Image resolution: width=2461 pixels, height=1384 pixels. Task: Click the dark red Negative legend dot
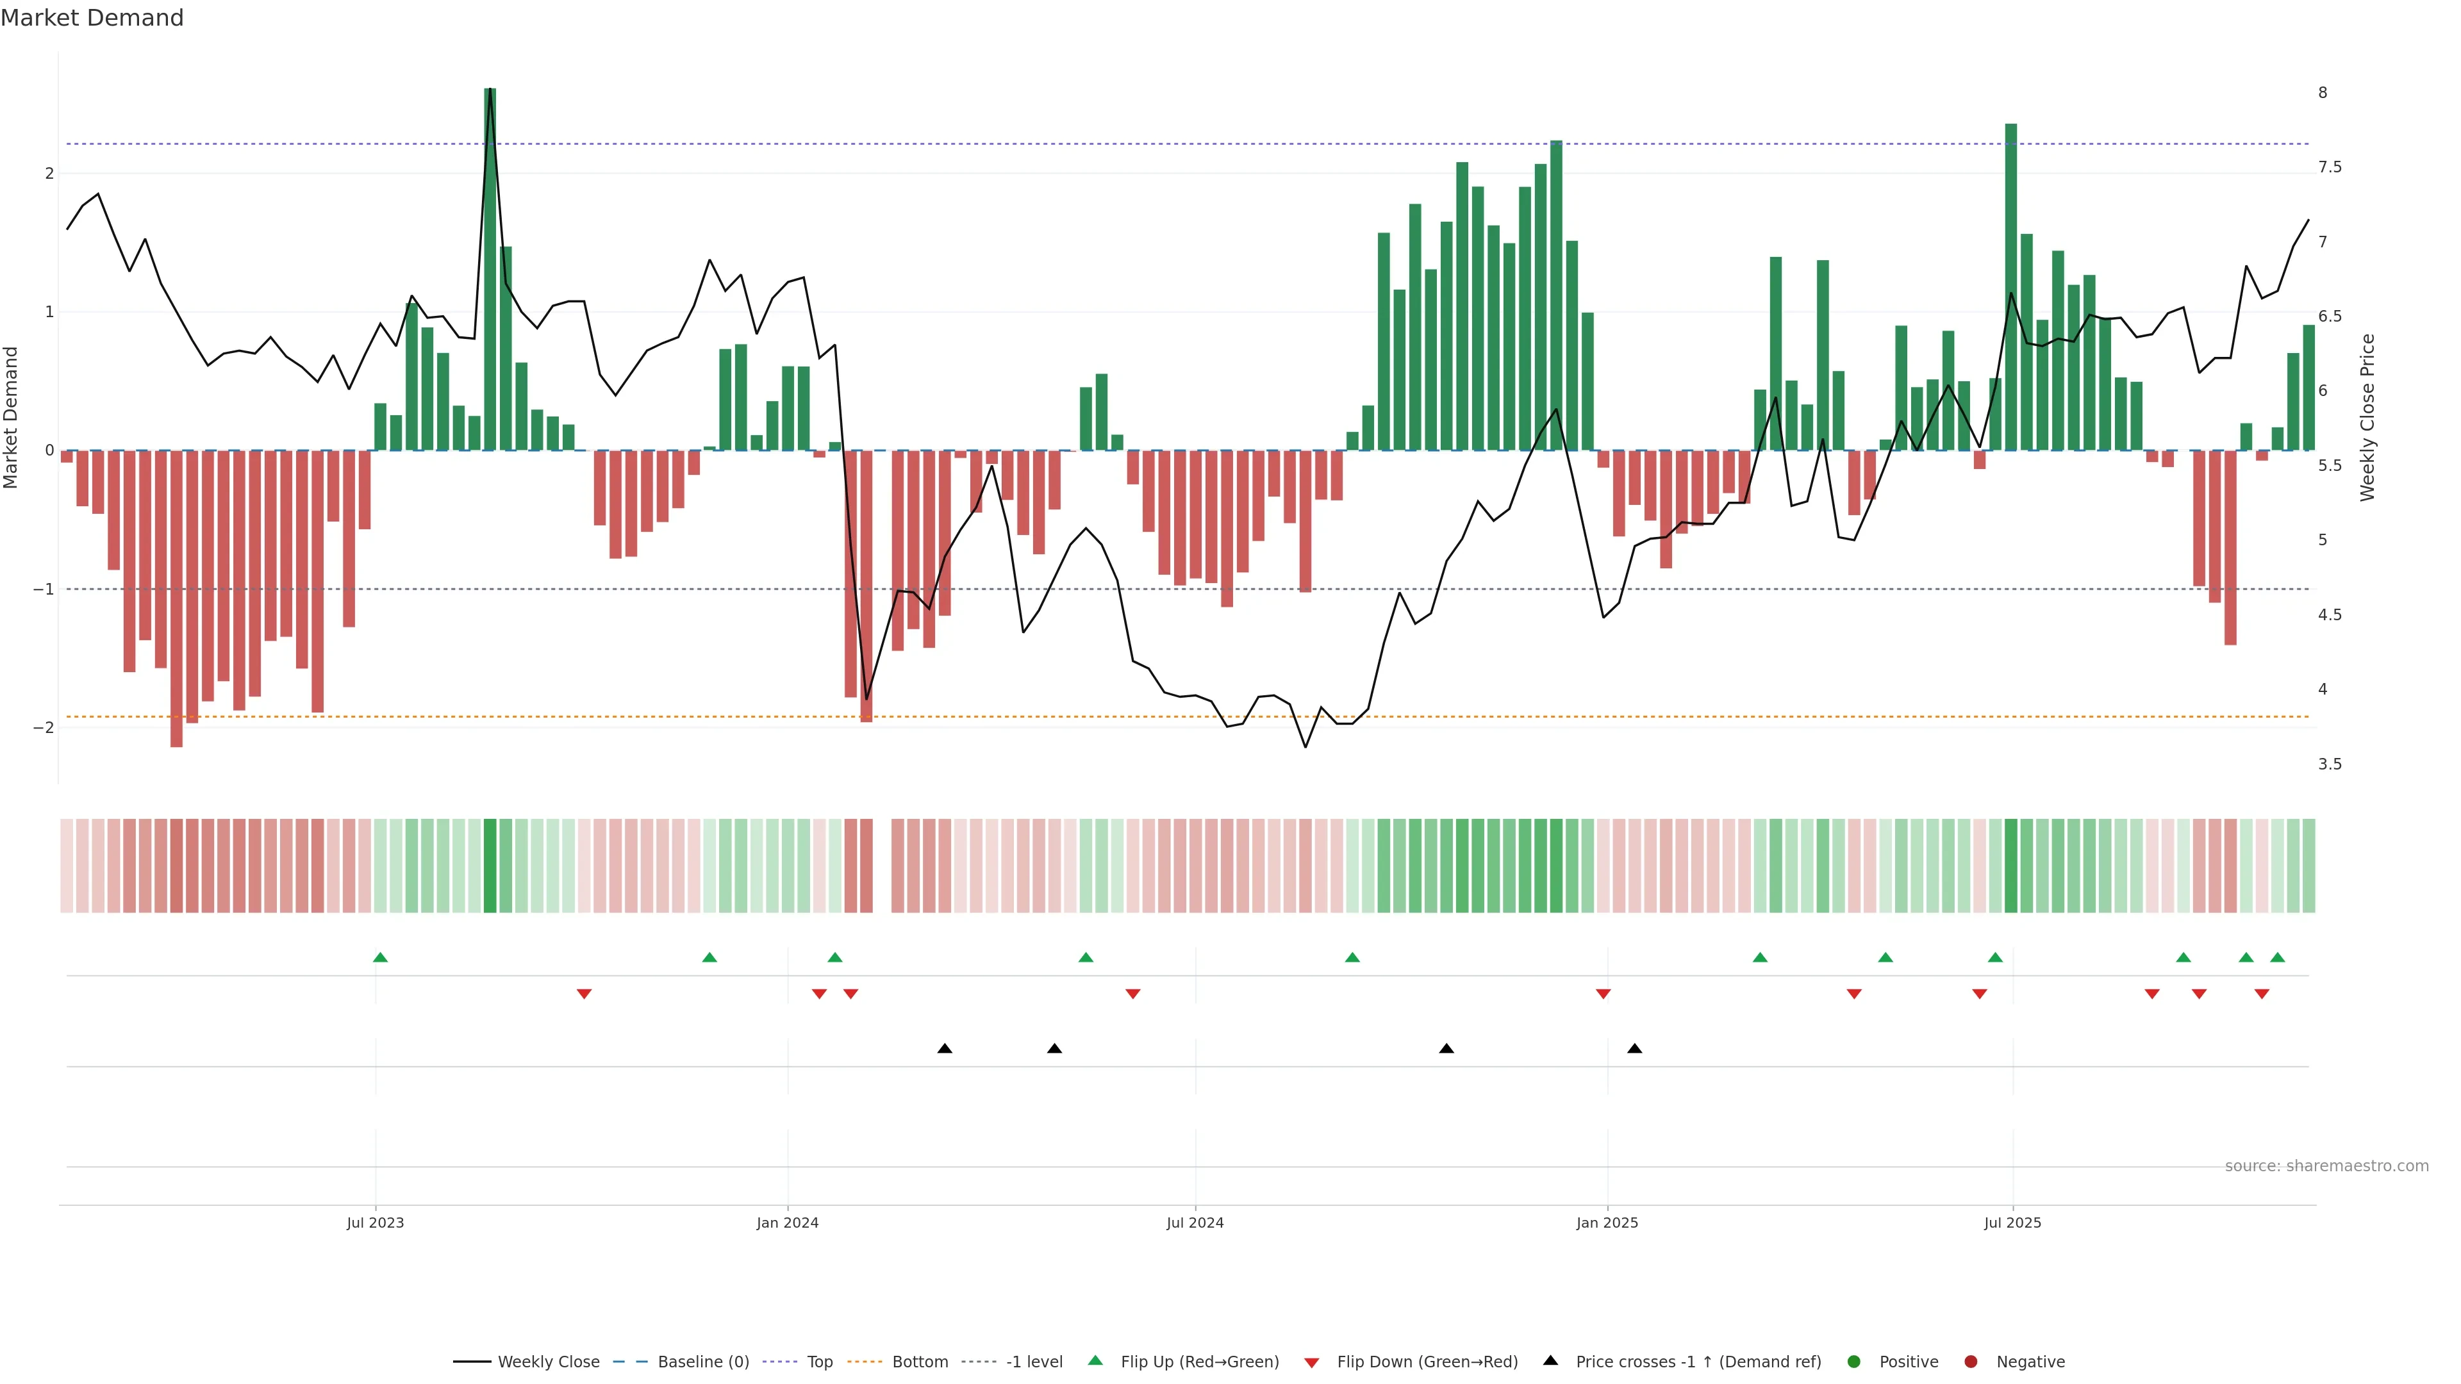point(1971,1362)
